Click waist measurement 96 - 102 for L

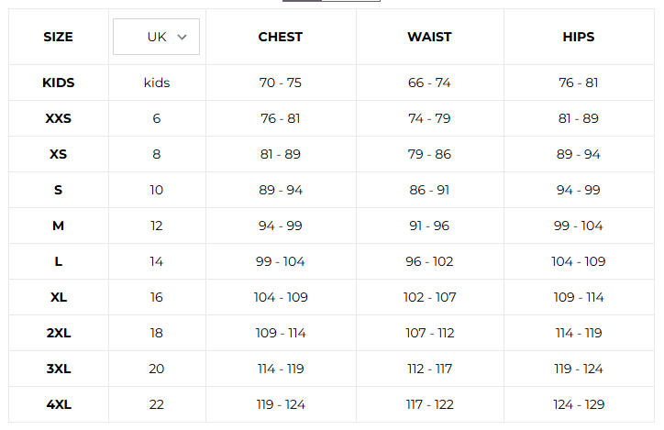(x=429, y=261)
